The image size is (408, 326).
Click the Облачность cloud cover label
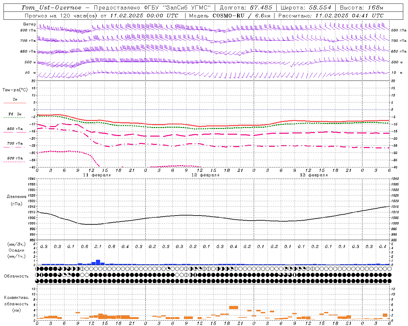click(x=16, y=276)
